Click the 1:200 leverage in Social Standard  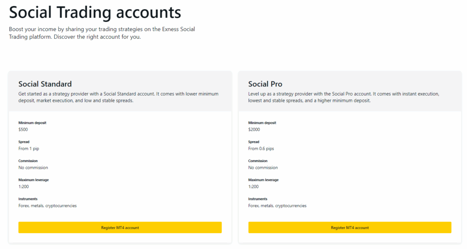pyautogui.click(x=23, y=187)
